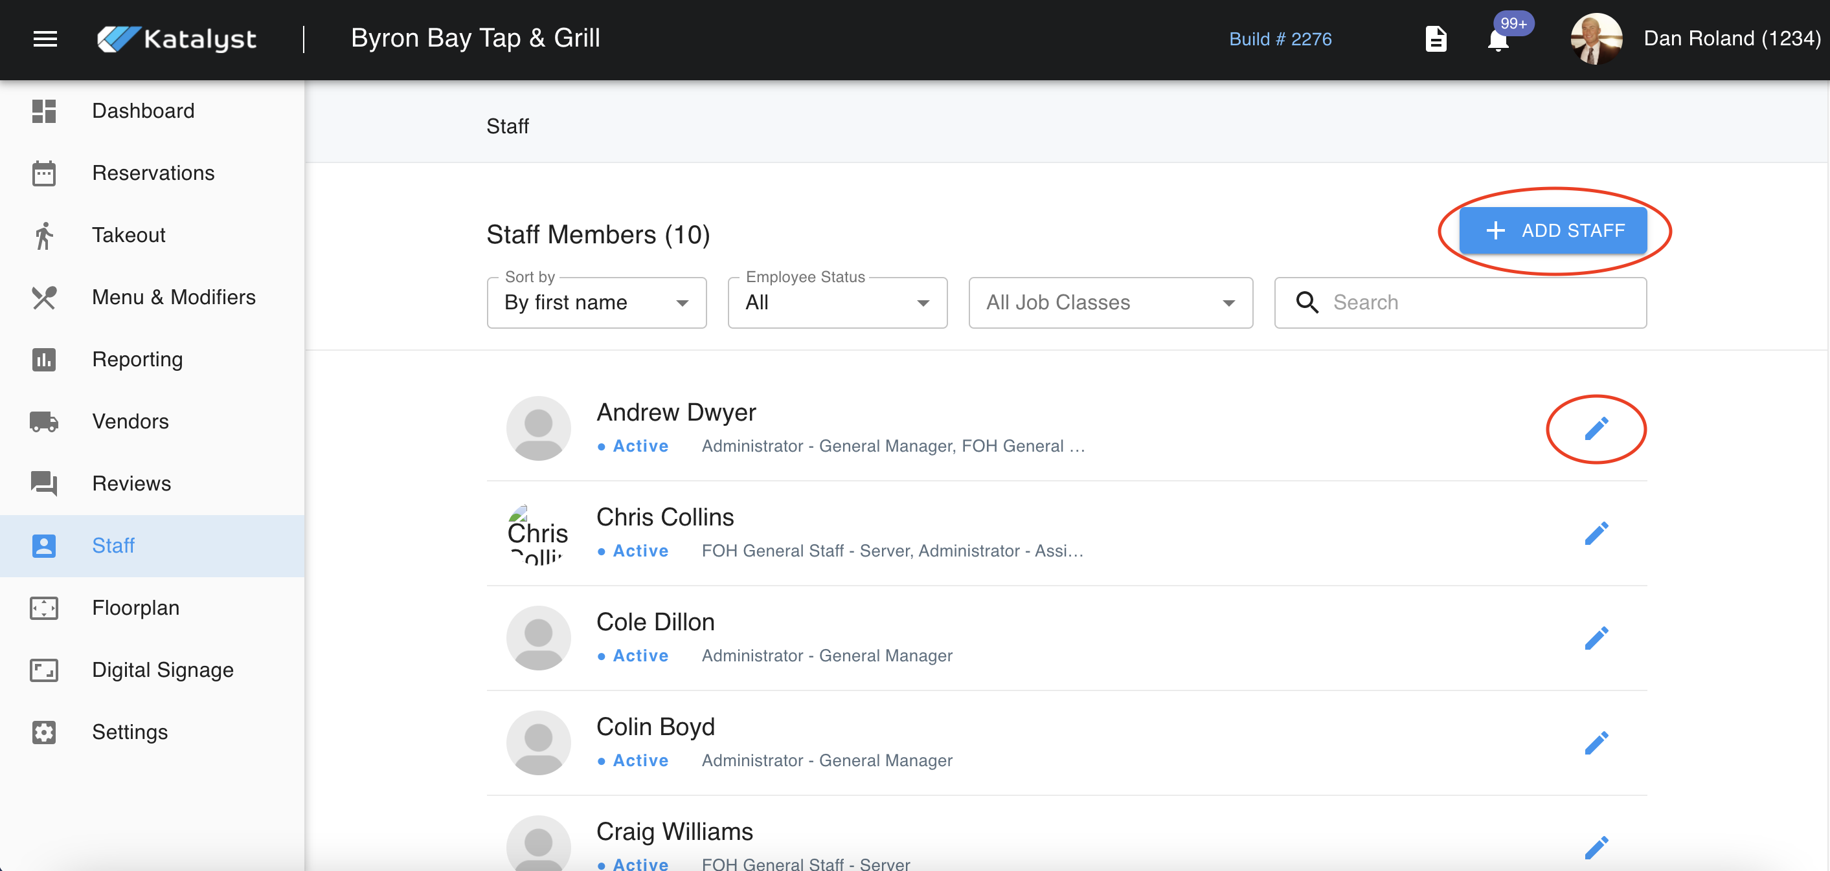Image resolution: width=1830 pixels, height=871 pixels.
Task: Navigate to the Reservations page
Action: coord(153,173)
